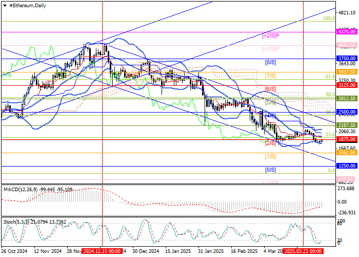Viewport: 359px width, 257px height.
Task: Select the red 2024.12.15 00:00 date marker
Action: (x=103, y=252)
